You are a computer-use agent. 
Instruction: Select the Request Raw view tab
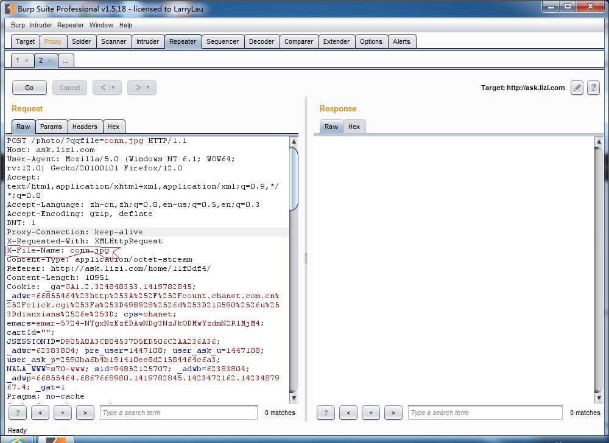[x=23, y=127]
